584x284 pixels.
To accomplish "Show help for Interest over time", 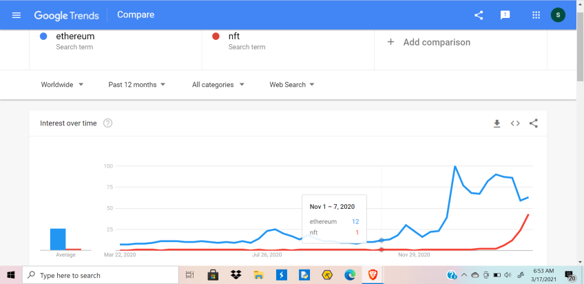I will [x=107, y=123].
